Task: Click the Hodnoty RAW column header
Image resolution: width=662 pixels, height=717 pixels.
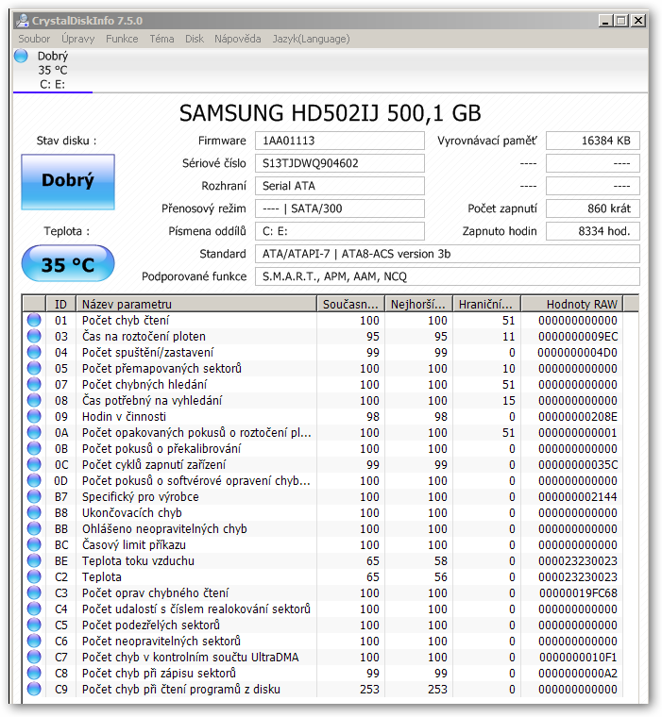Action: pyautogui.click(x=572, y=304)
